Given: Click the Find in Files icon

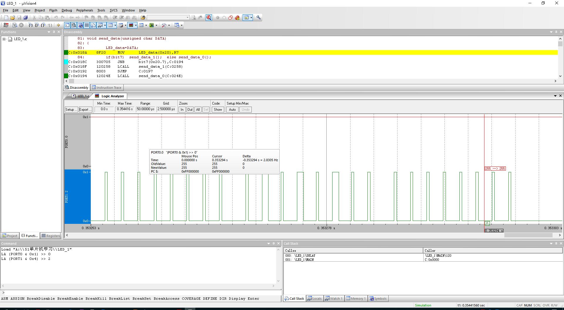Looking at the screenshot, I should point(143,18).
